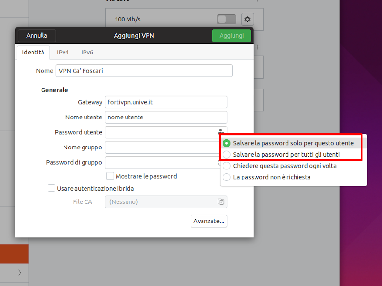The height and width of the screenshot is (286, 382).
Task: Click the 100 Mb/s speed label
Action: 127,19
